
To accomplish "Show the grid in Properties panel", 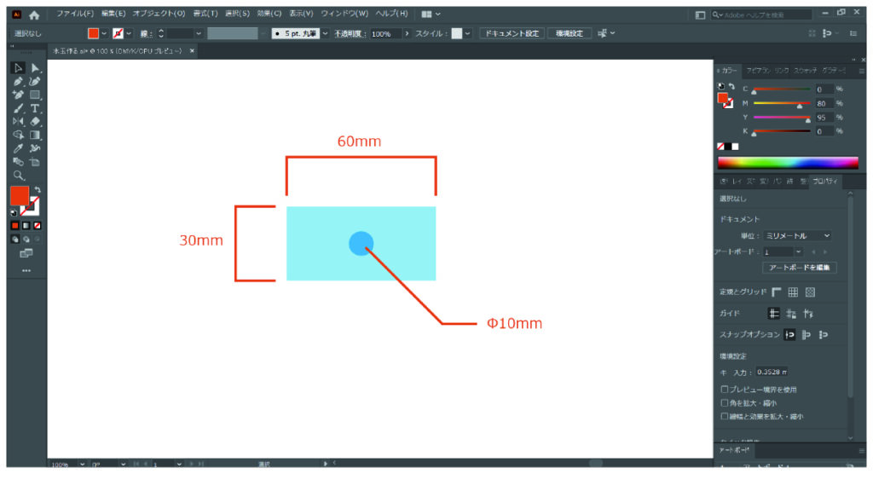I will (793, 292).
